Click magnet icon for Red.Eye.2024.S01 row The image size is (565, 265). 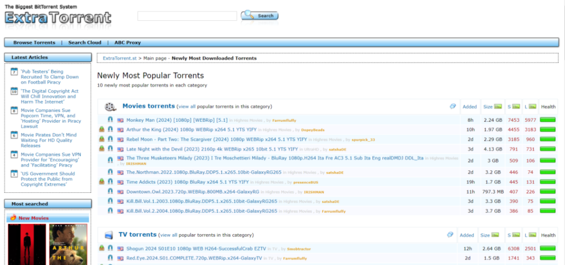click(110, 258)
